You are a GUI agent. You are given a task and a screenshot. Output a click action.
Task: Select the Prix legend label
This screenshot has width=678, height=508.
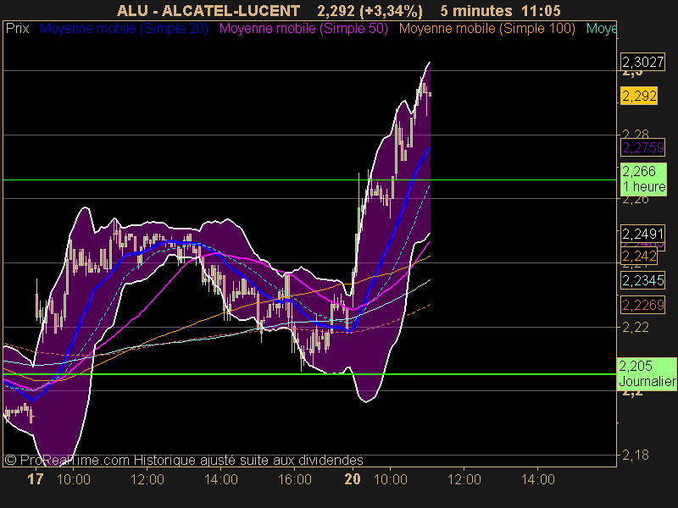click(x=17, y=29)
